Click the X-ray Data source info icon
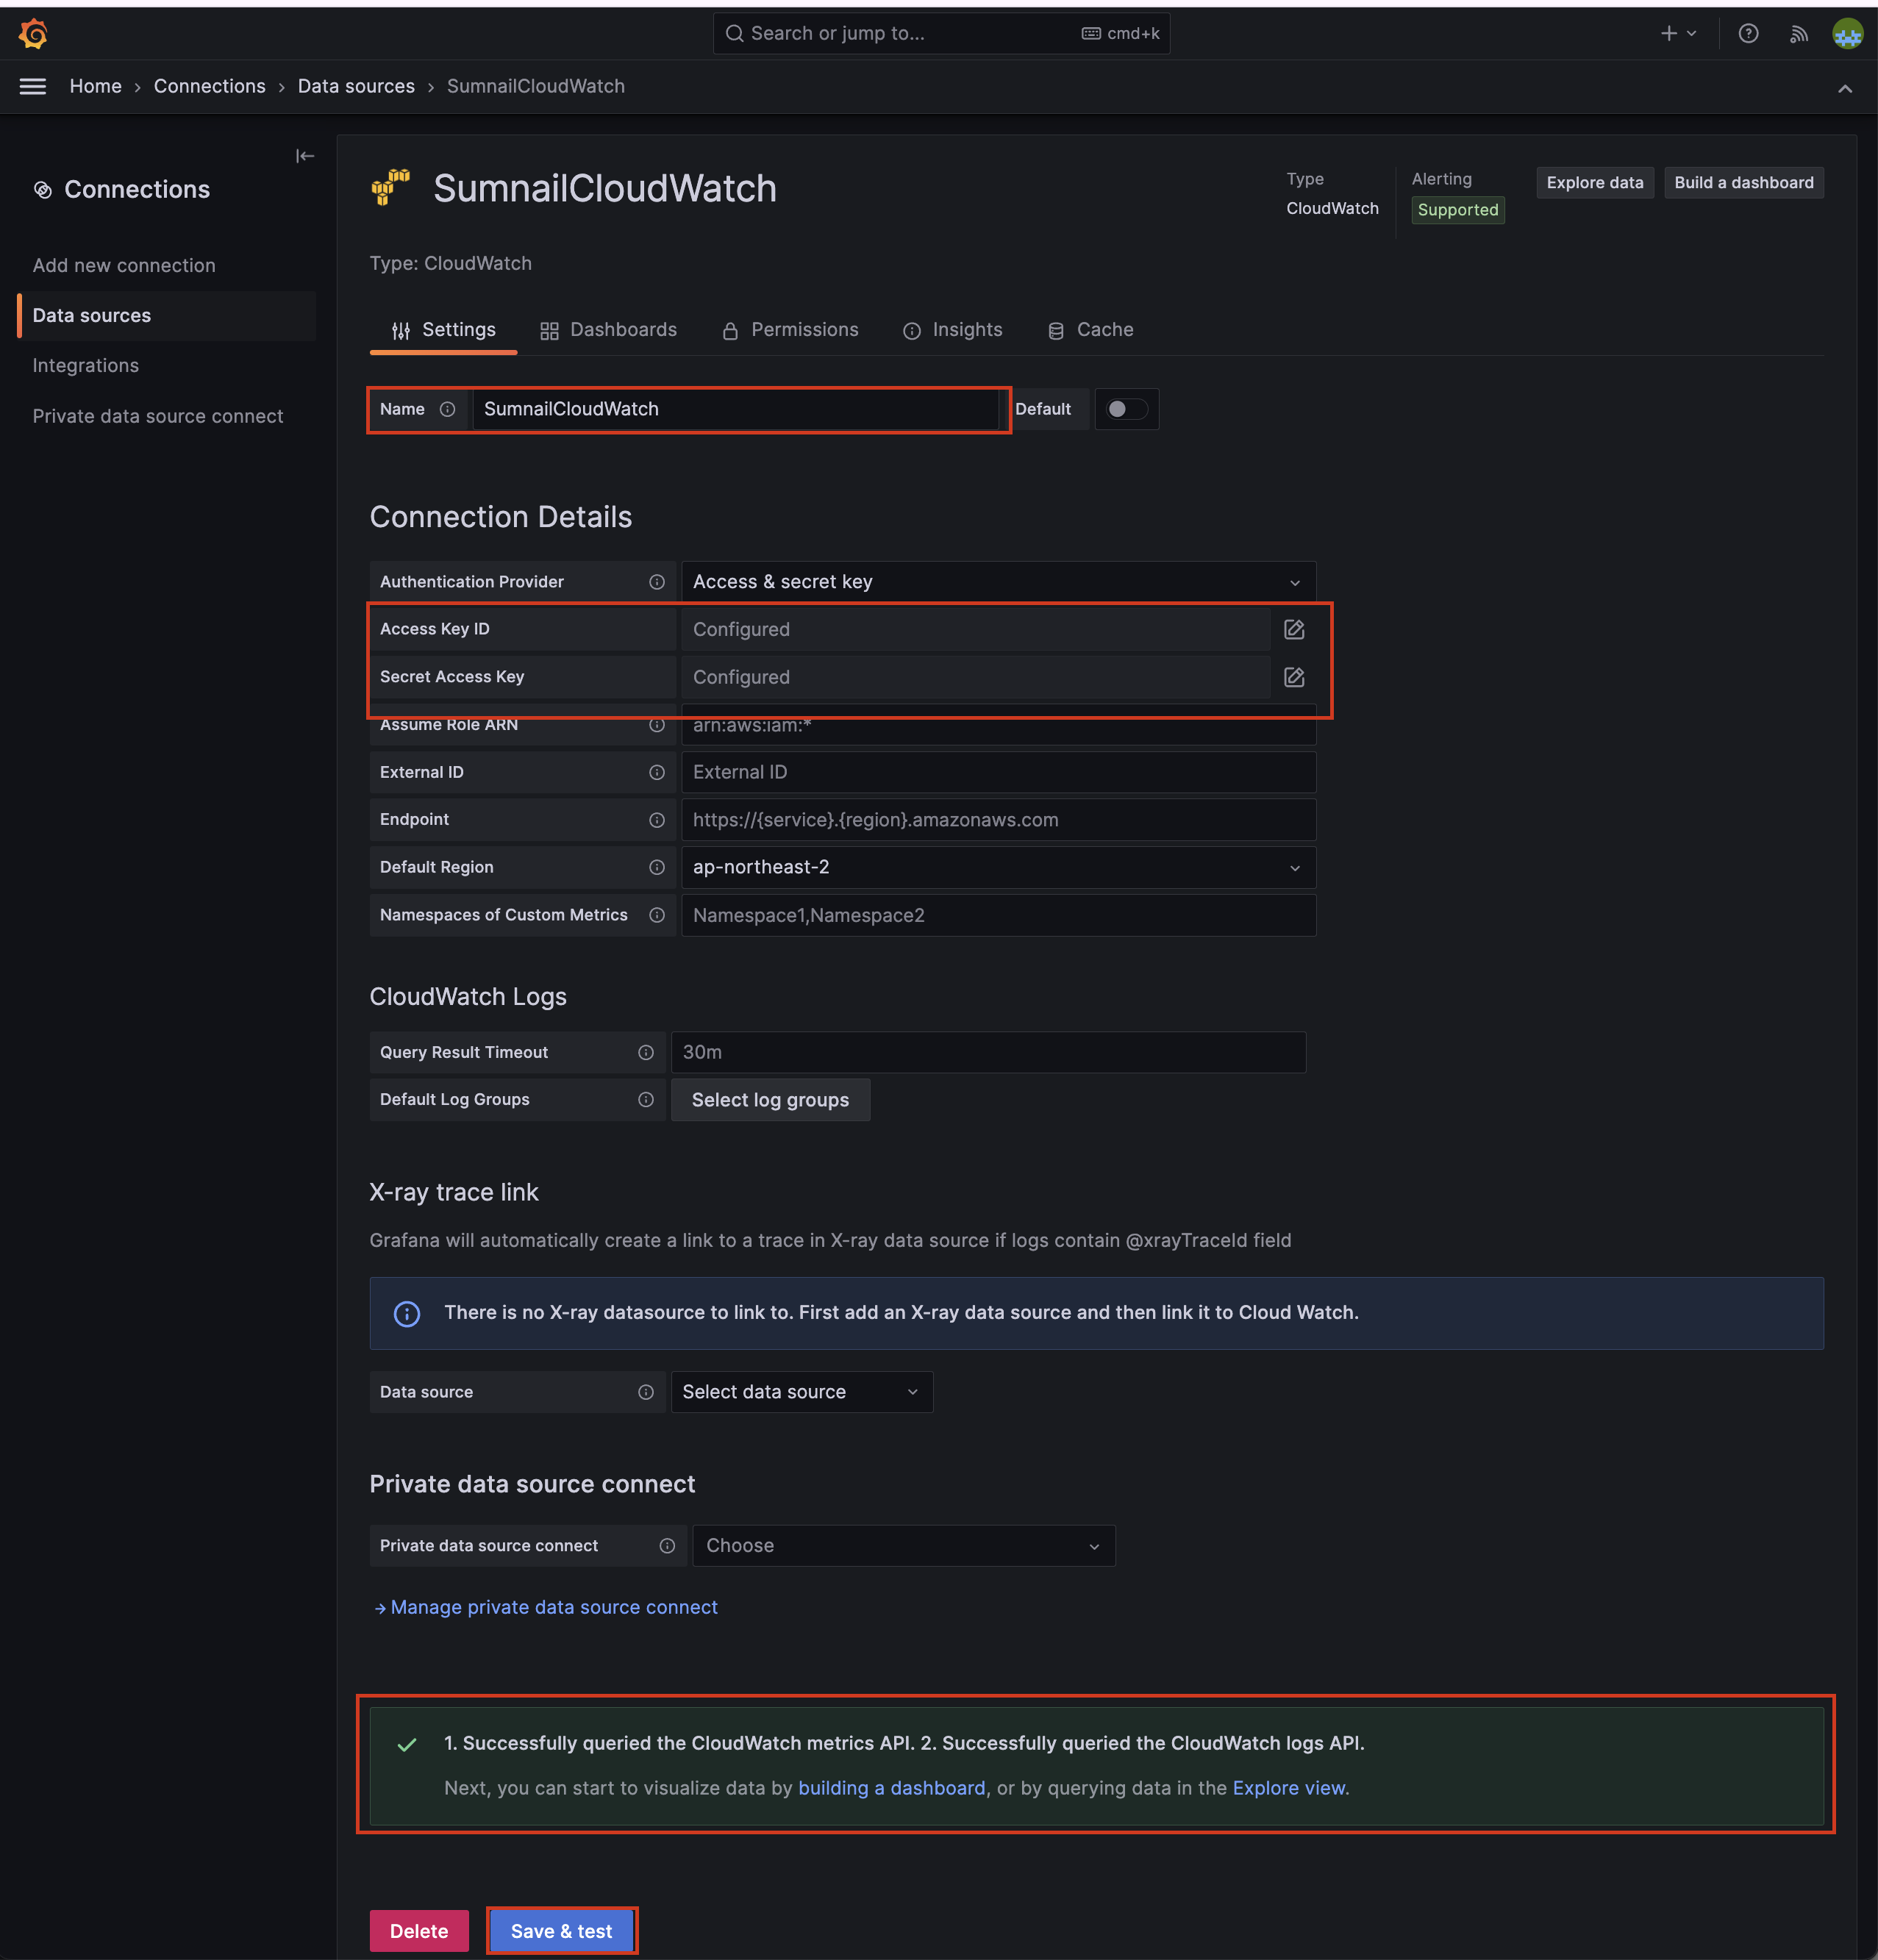The image size is (1878, 1960). coord(646,1392)
